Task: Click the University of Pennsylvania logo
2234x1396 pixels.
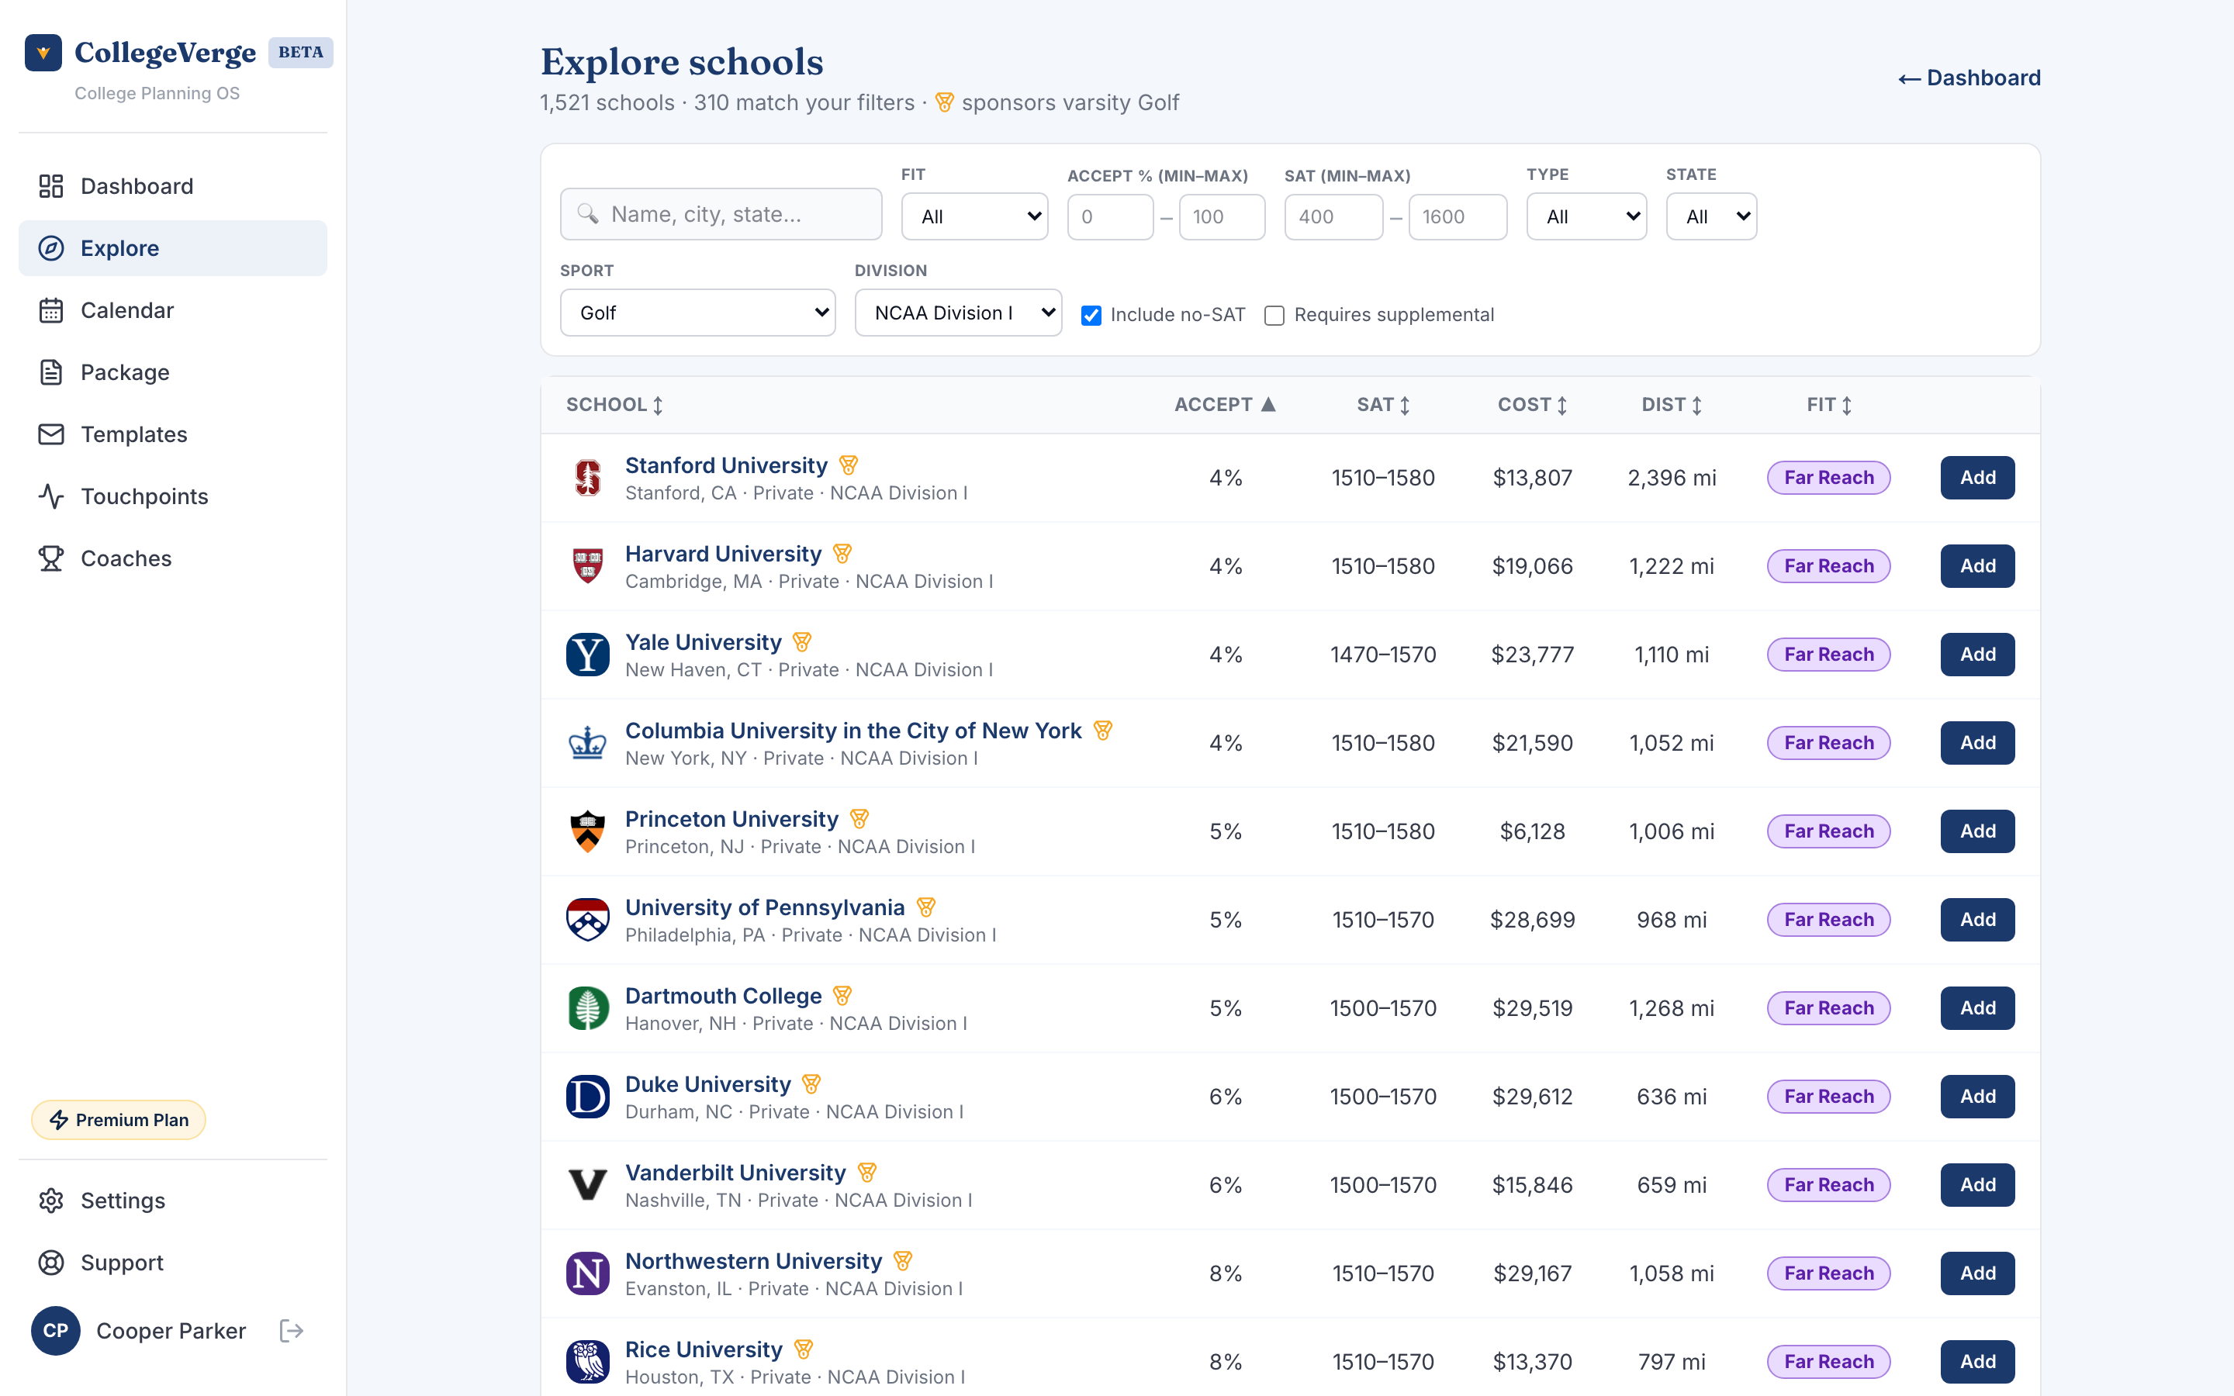Action: point(587,920)
